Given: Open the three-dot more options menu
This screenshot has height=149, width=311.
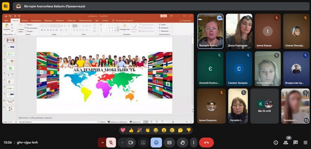Looking at the screenshot, I should (194, 142).
